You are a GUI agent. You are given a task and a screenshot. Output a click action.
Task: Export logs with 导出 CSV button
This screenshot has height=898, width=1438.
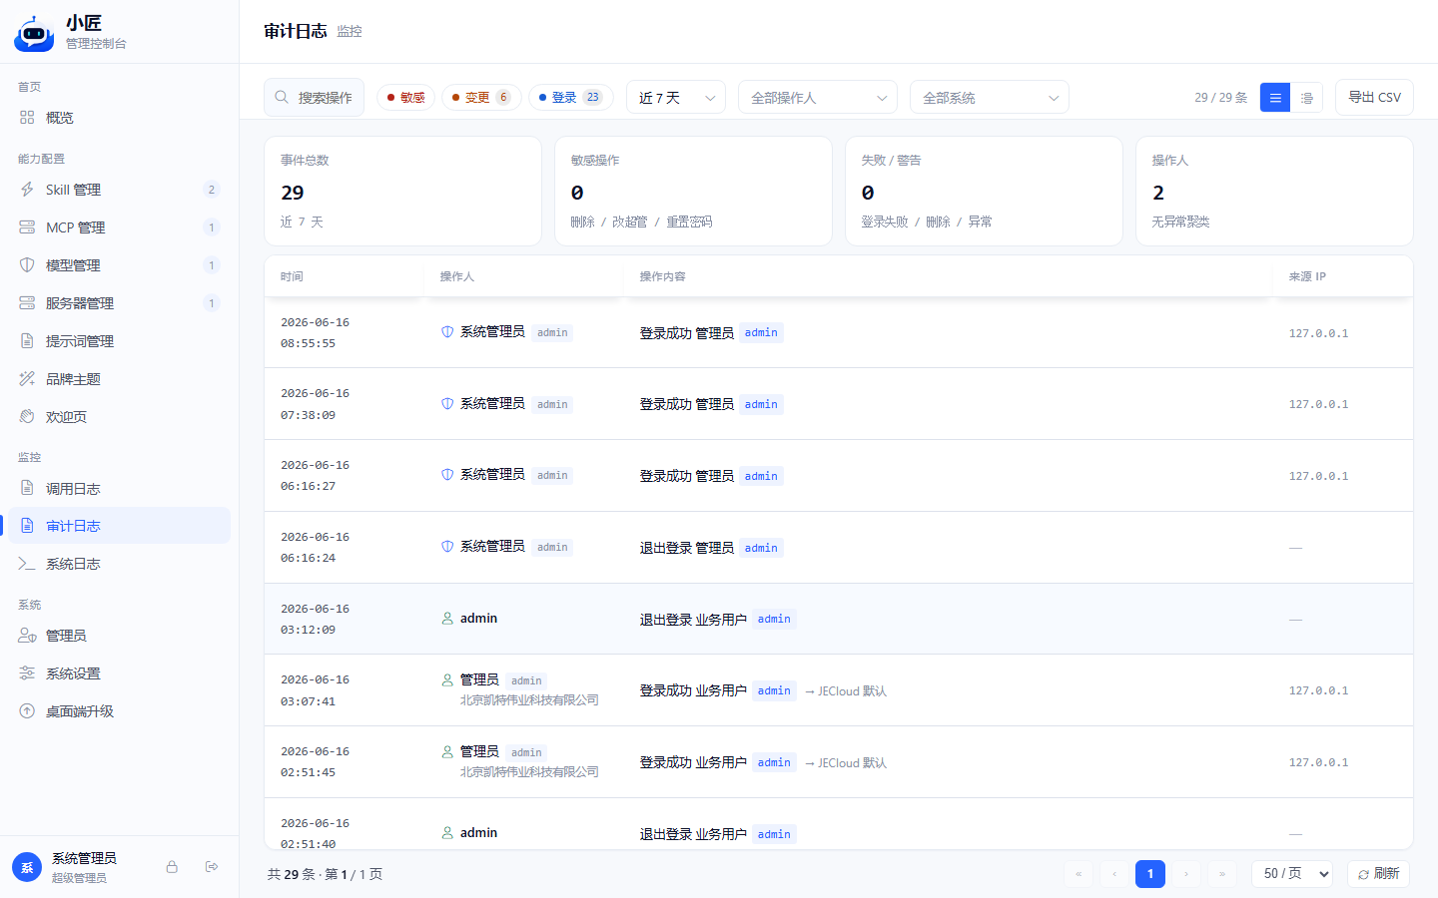point(1374,98)
